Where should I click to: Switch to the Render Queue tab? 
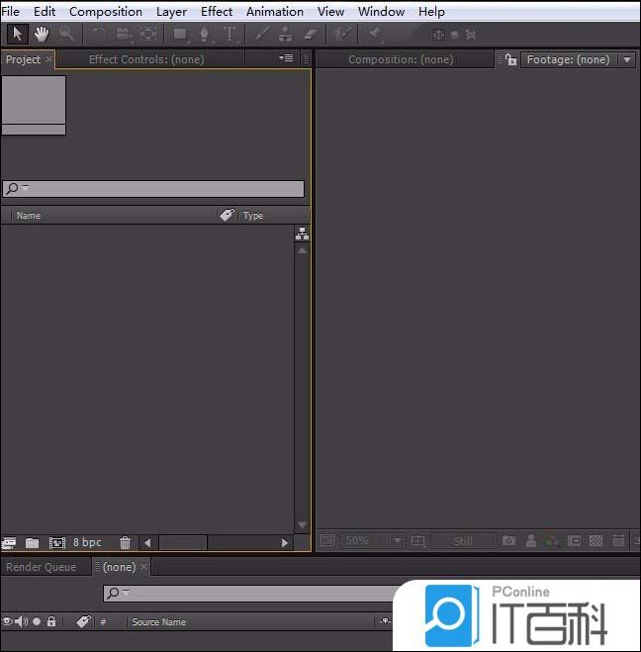(42, 567)
